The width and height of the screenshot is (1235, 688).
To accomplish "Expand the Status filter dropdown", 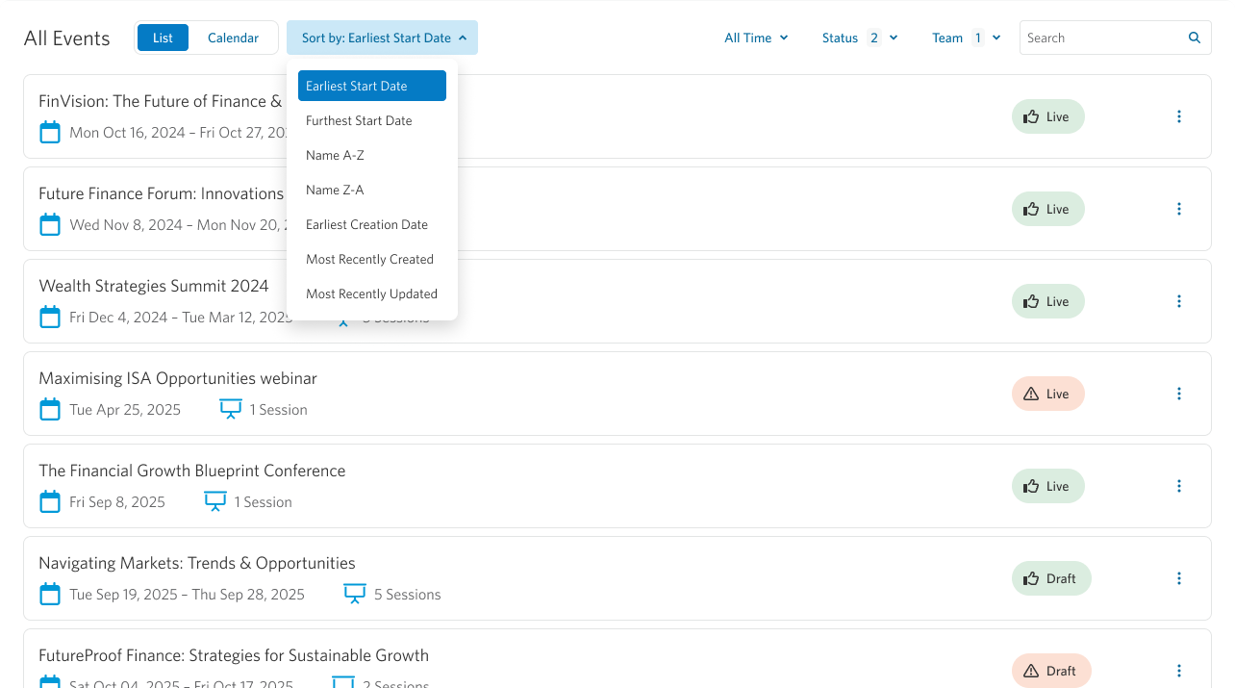I will [x=859, y=38].
